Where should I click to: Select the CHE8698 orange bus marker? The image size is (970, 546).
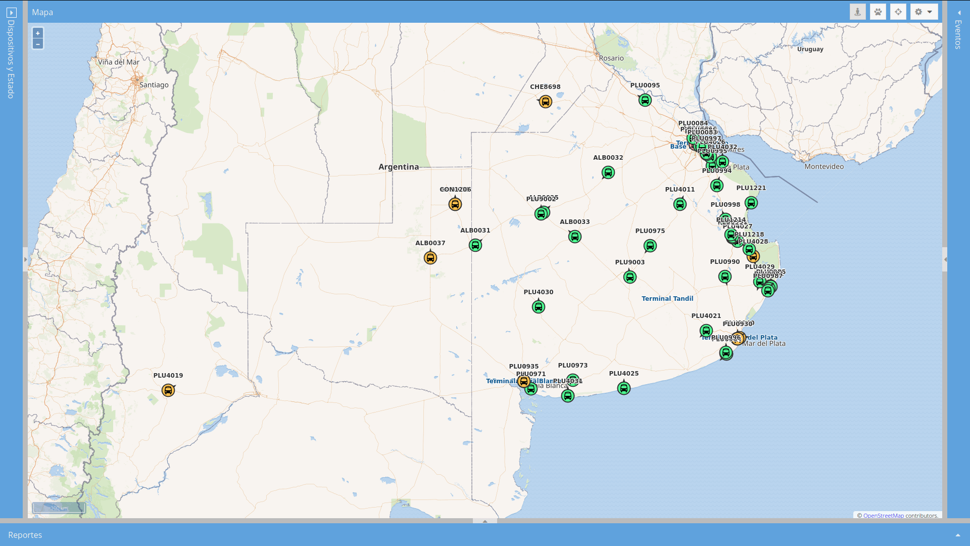[x=545, y=102]
